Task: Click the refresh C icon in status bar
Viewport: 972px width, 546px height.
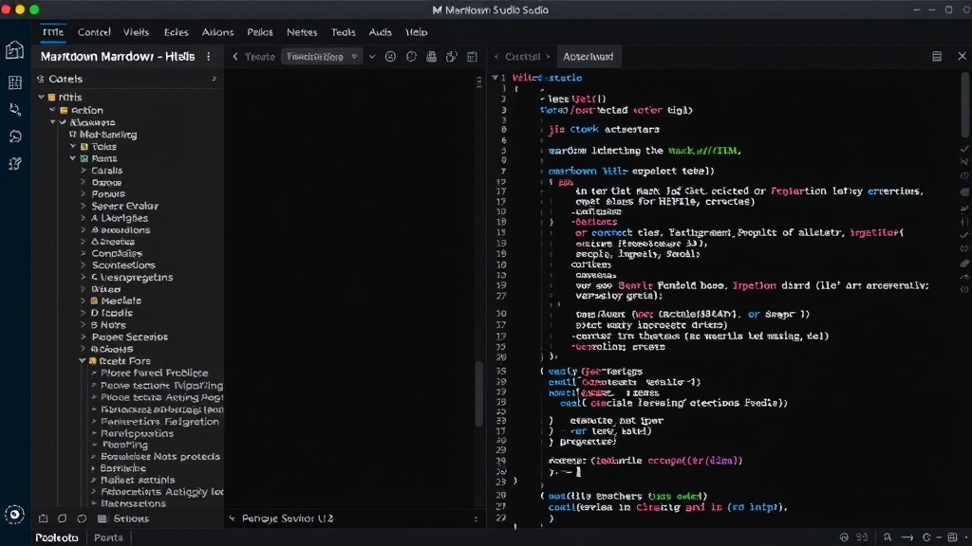Action: point(926,537)
